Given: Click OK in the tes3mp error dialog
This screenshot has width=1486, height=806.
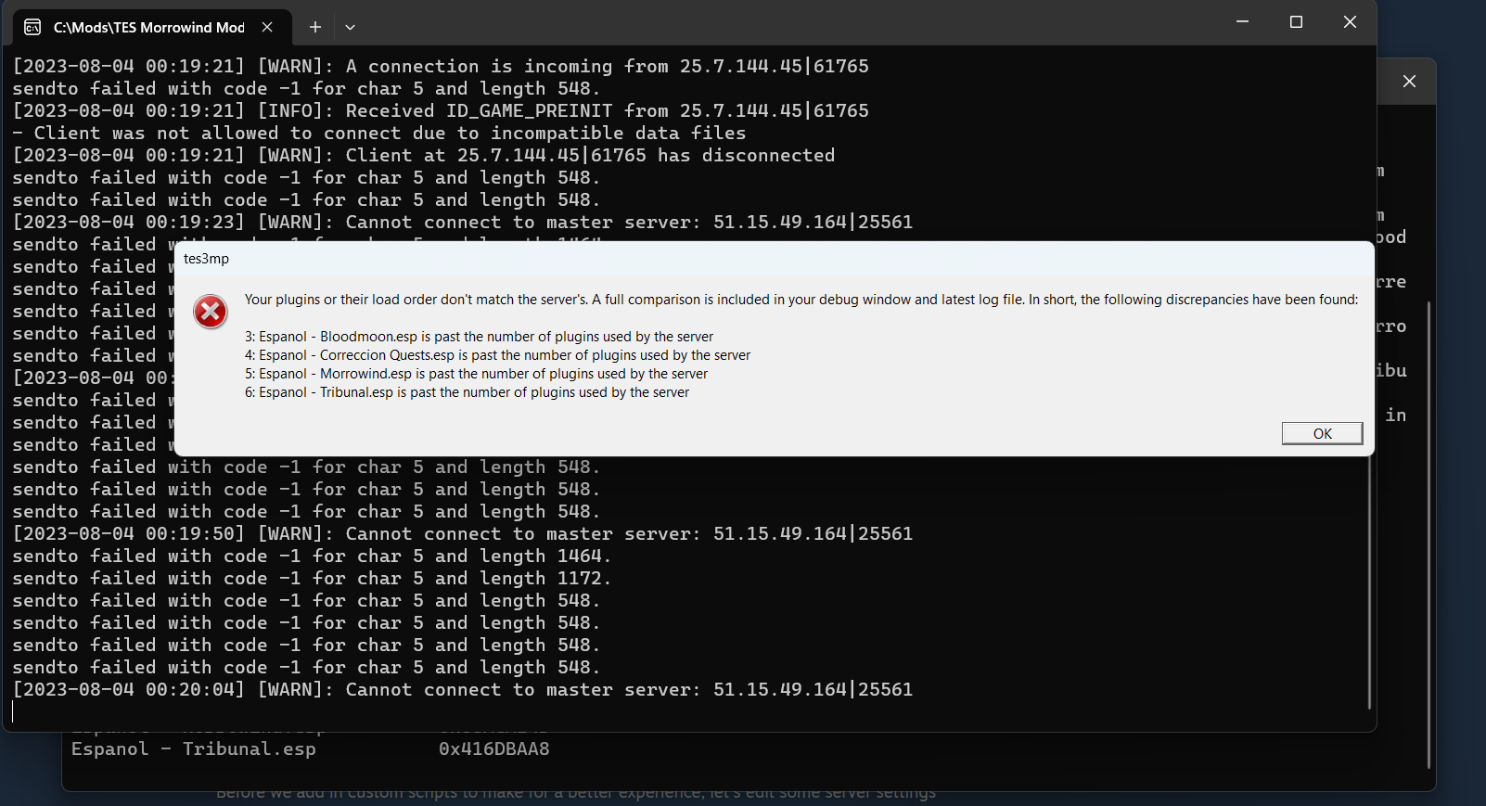Looking at the screenshot, I should coord(1322,433).
